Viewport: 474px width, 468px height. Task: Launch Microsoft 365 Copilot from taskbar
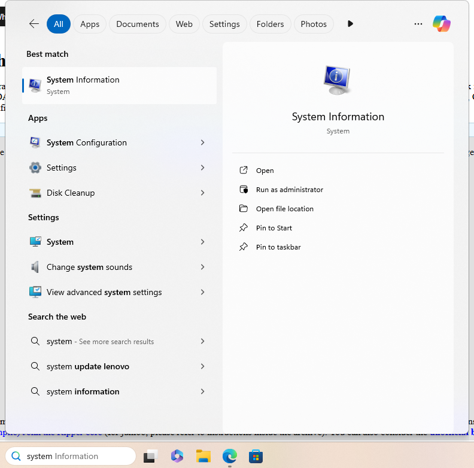[x=177, y=456]
